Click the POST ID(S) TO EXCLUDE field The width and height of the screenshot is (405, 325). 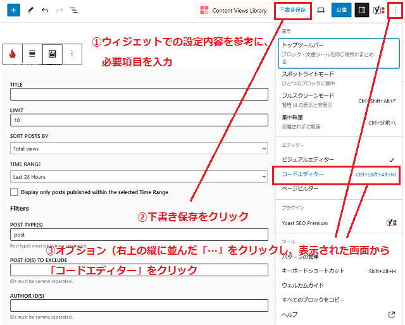[x=139, y=270]
